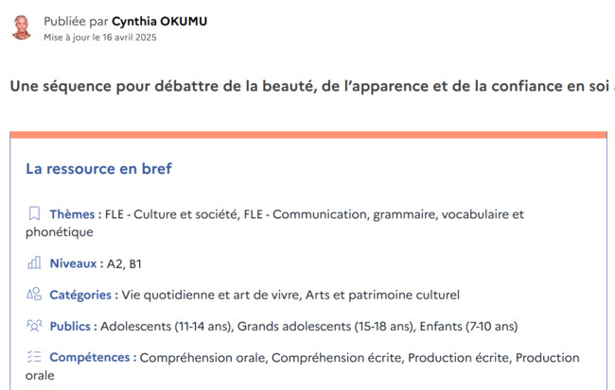Open author link Cynthia OKUMU
Viewport: 615px width, 390px height.
click(x=159, y=21)
